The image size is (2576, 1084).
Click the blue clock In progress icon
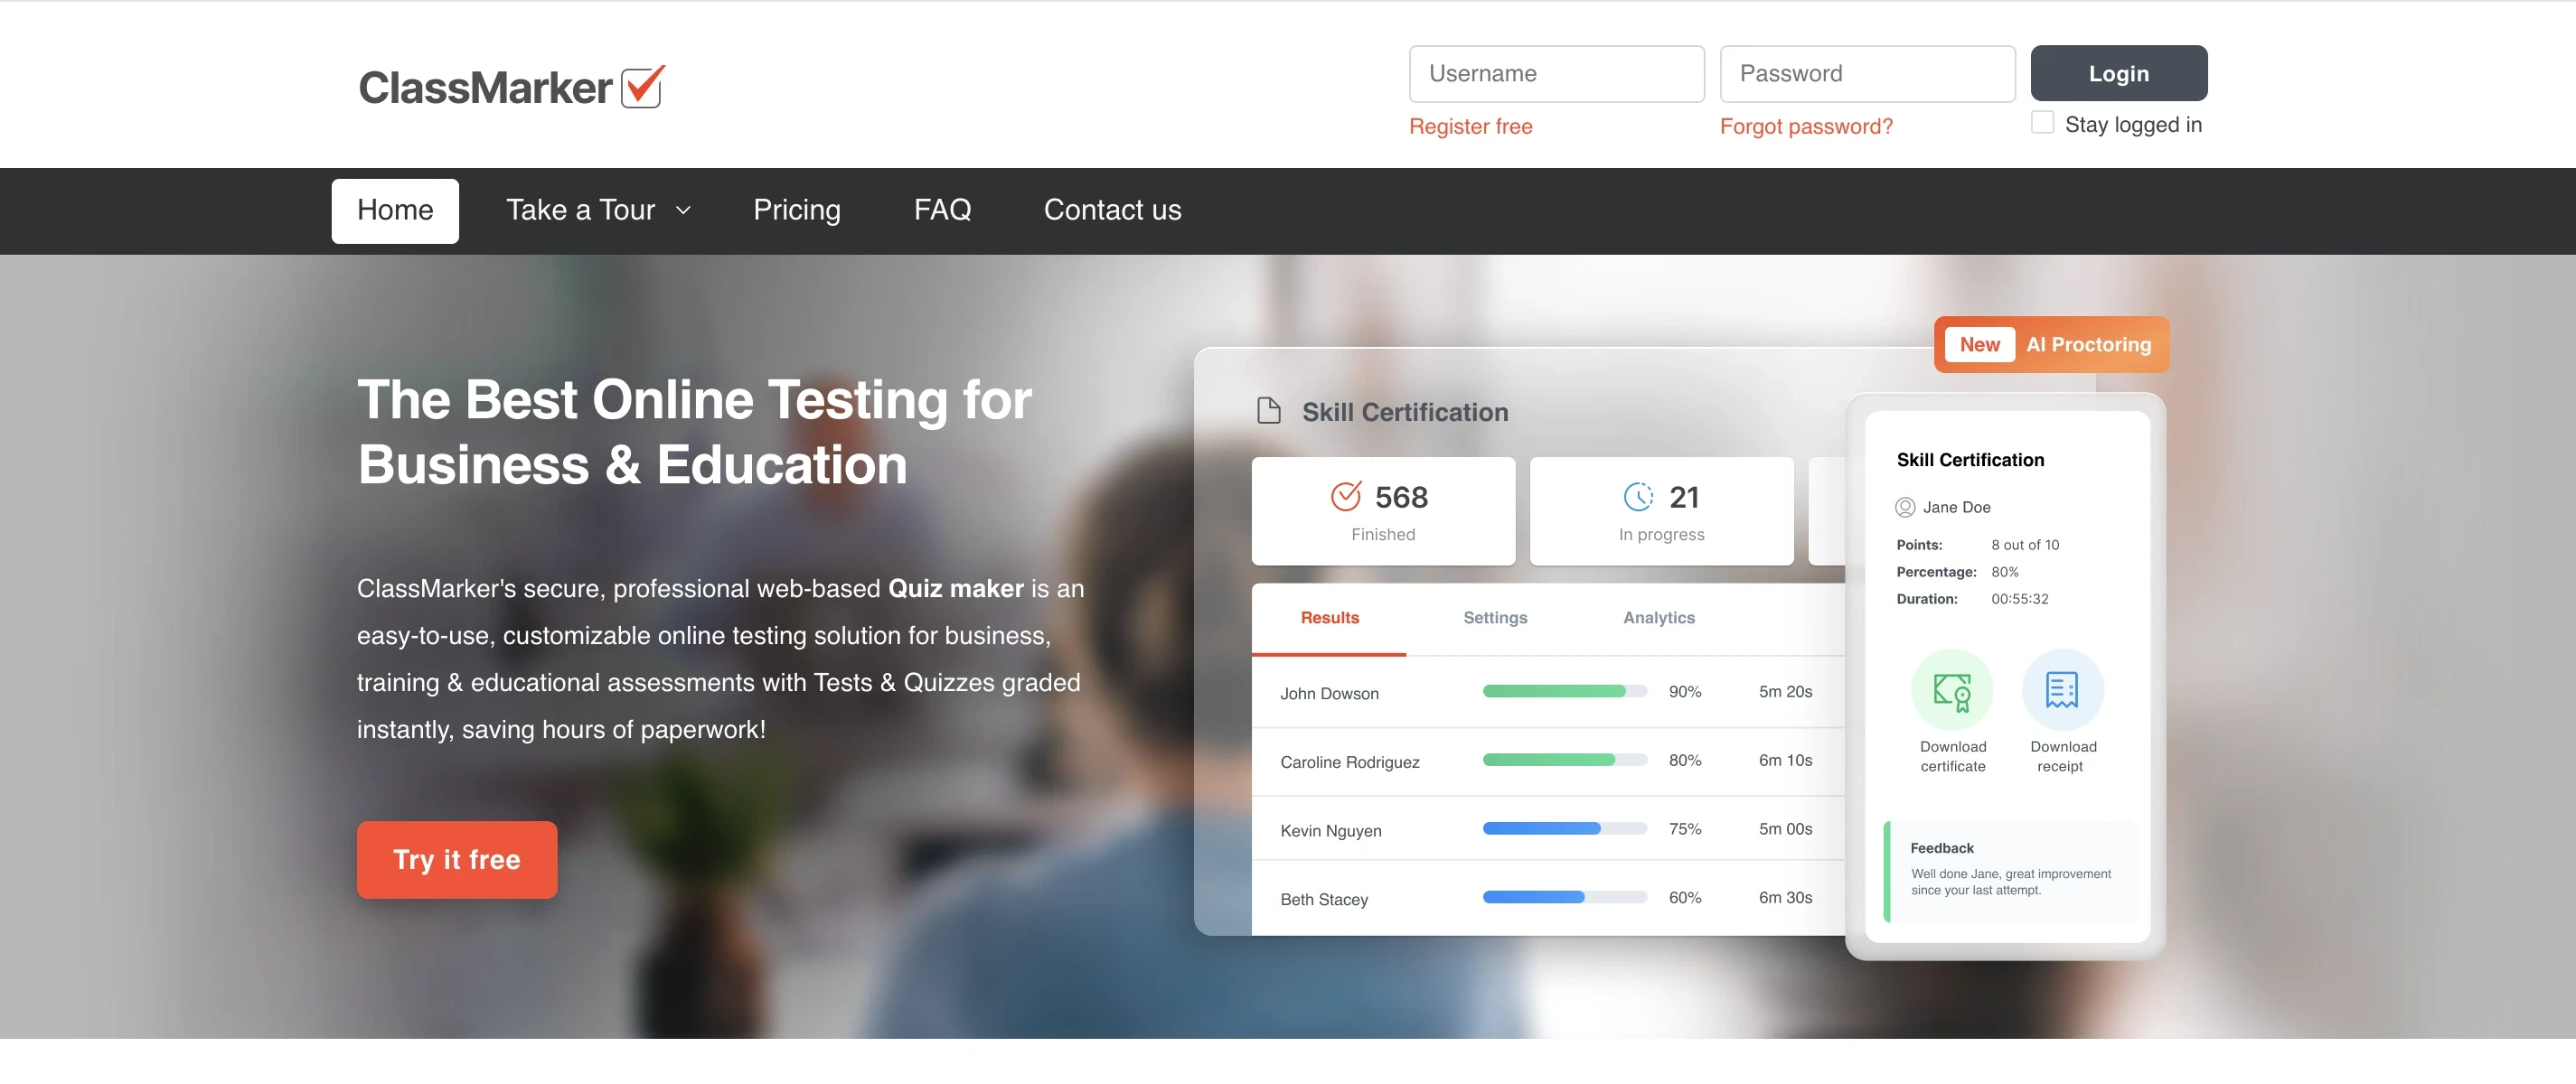click(1638, 497)
